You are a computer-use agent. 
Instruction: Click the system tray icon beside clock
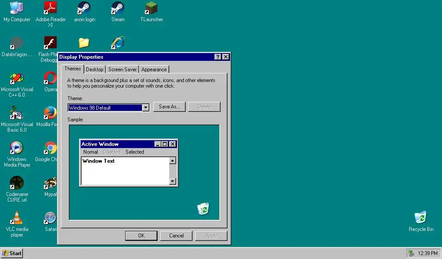pyautogui.click(x=411, y=253)
